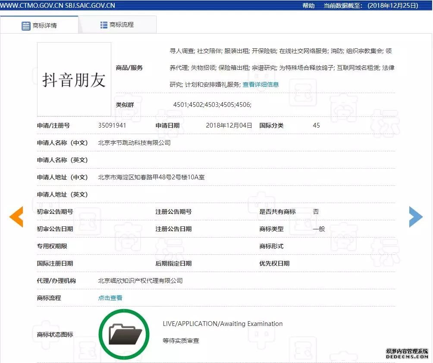Click the 当前数据截至 date in header
Screen dimensions: 433x363
tap(371, 6)
